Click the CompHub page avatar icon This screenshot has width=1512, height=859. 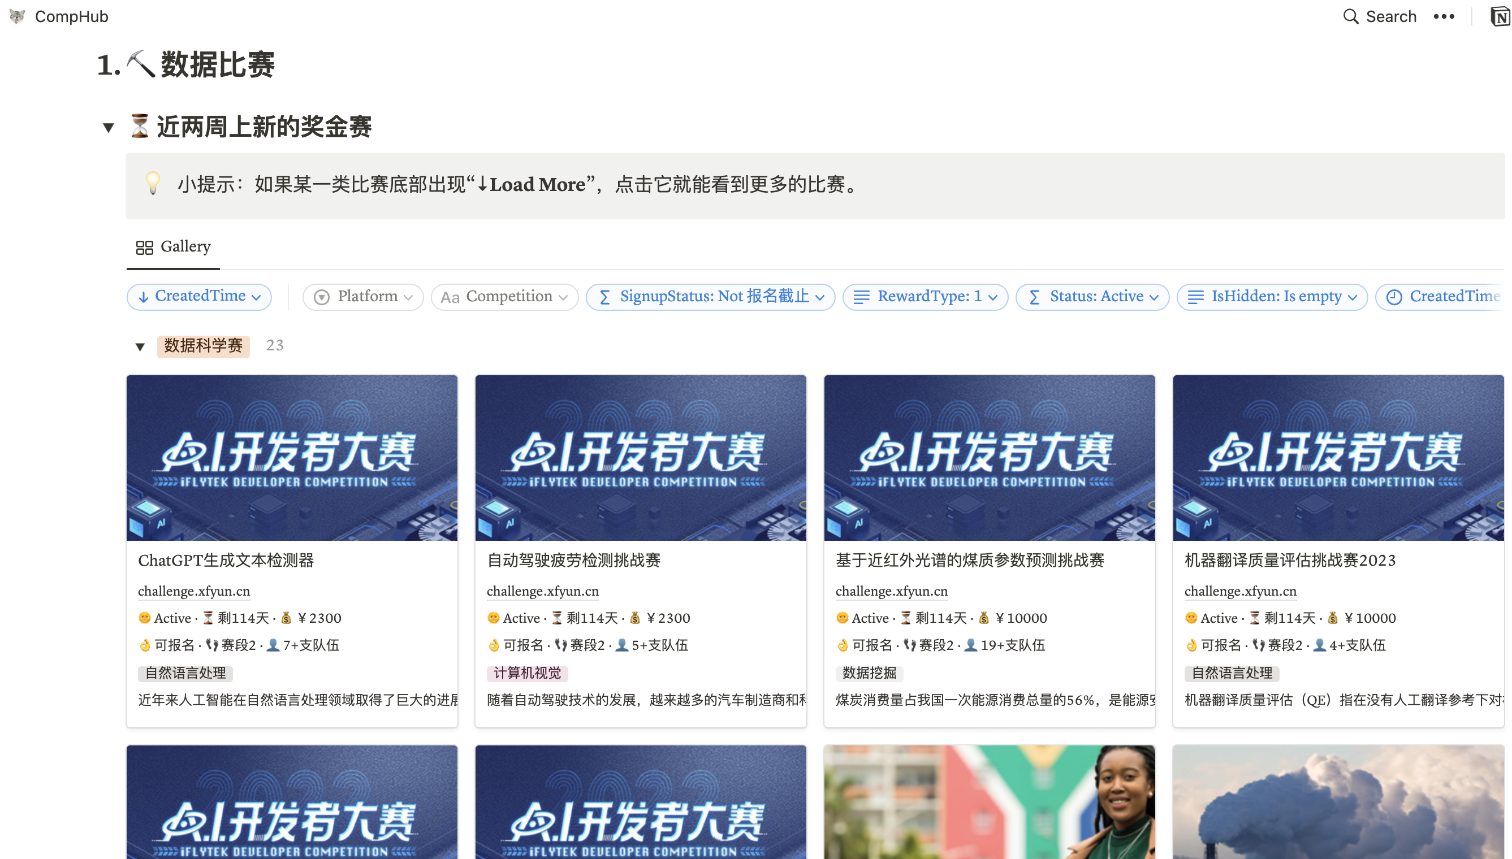(17, 16)
